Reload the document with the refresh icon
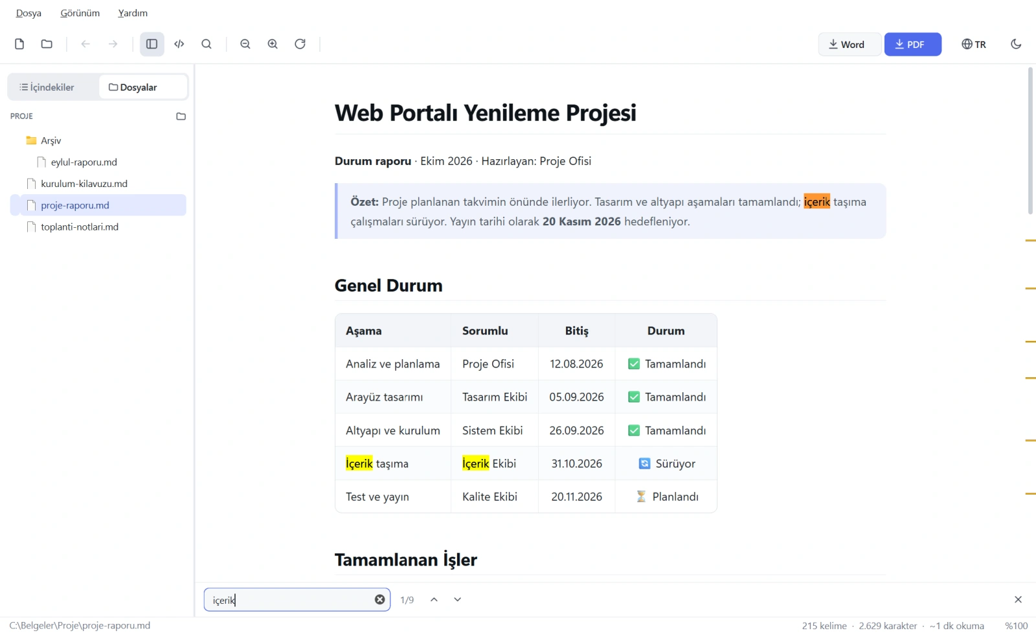The height and width of the screenshot is (633, 1036). pyautogui.click(x=300, y=44)
